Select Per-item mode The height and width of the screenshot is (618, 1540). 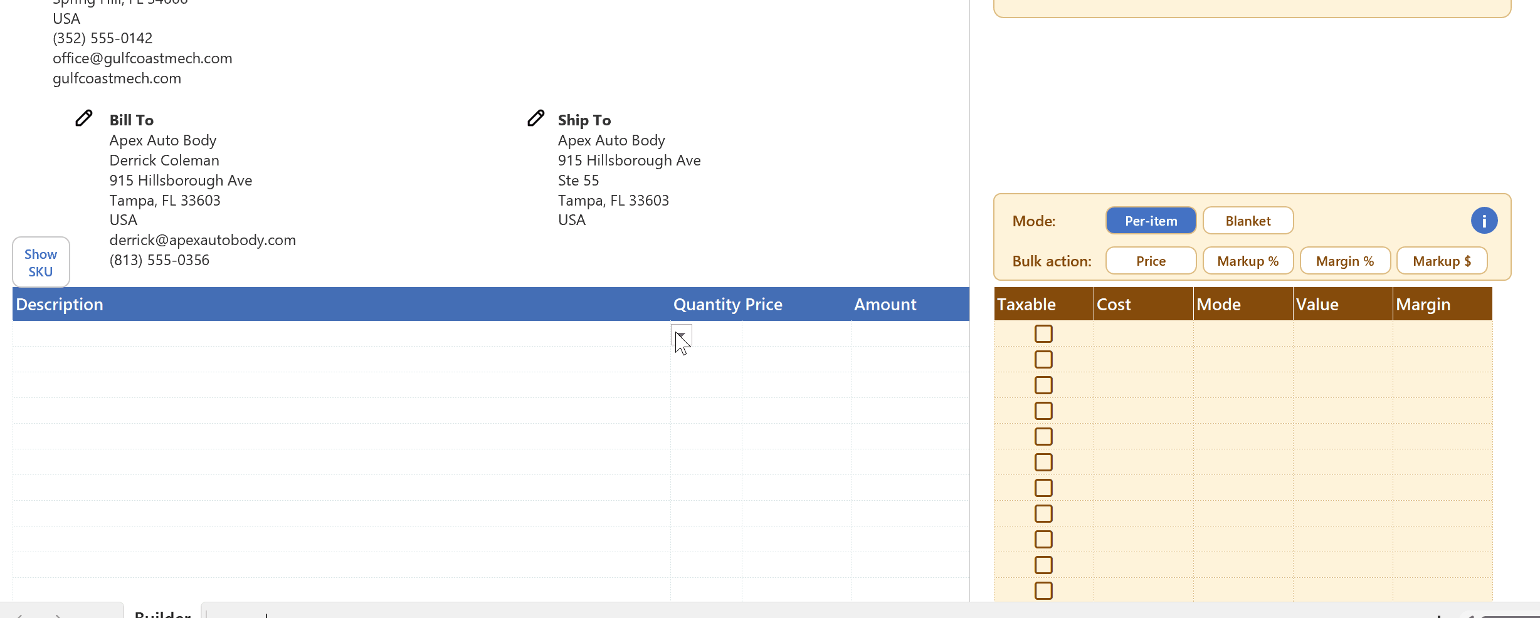1151,221
